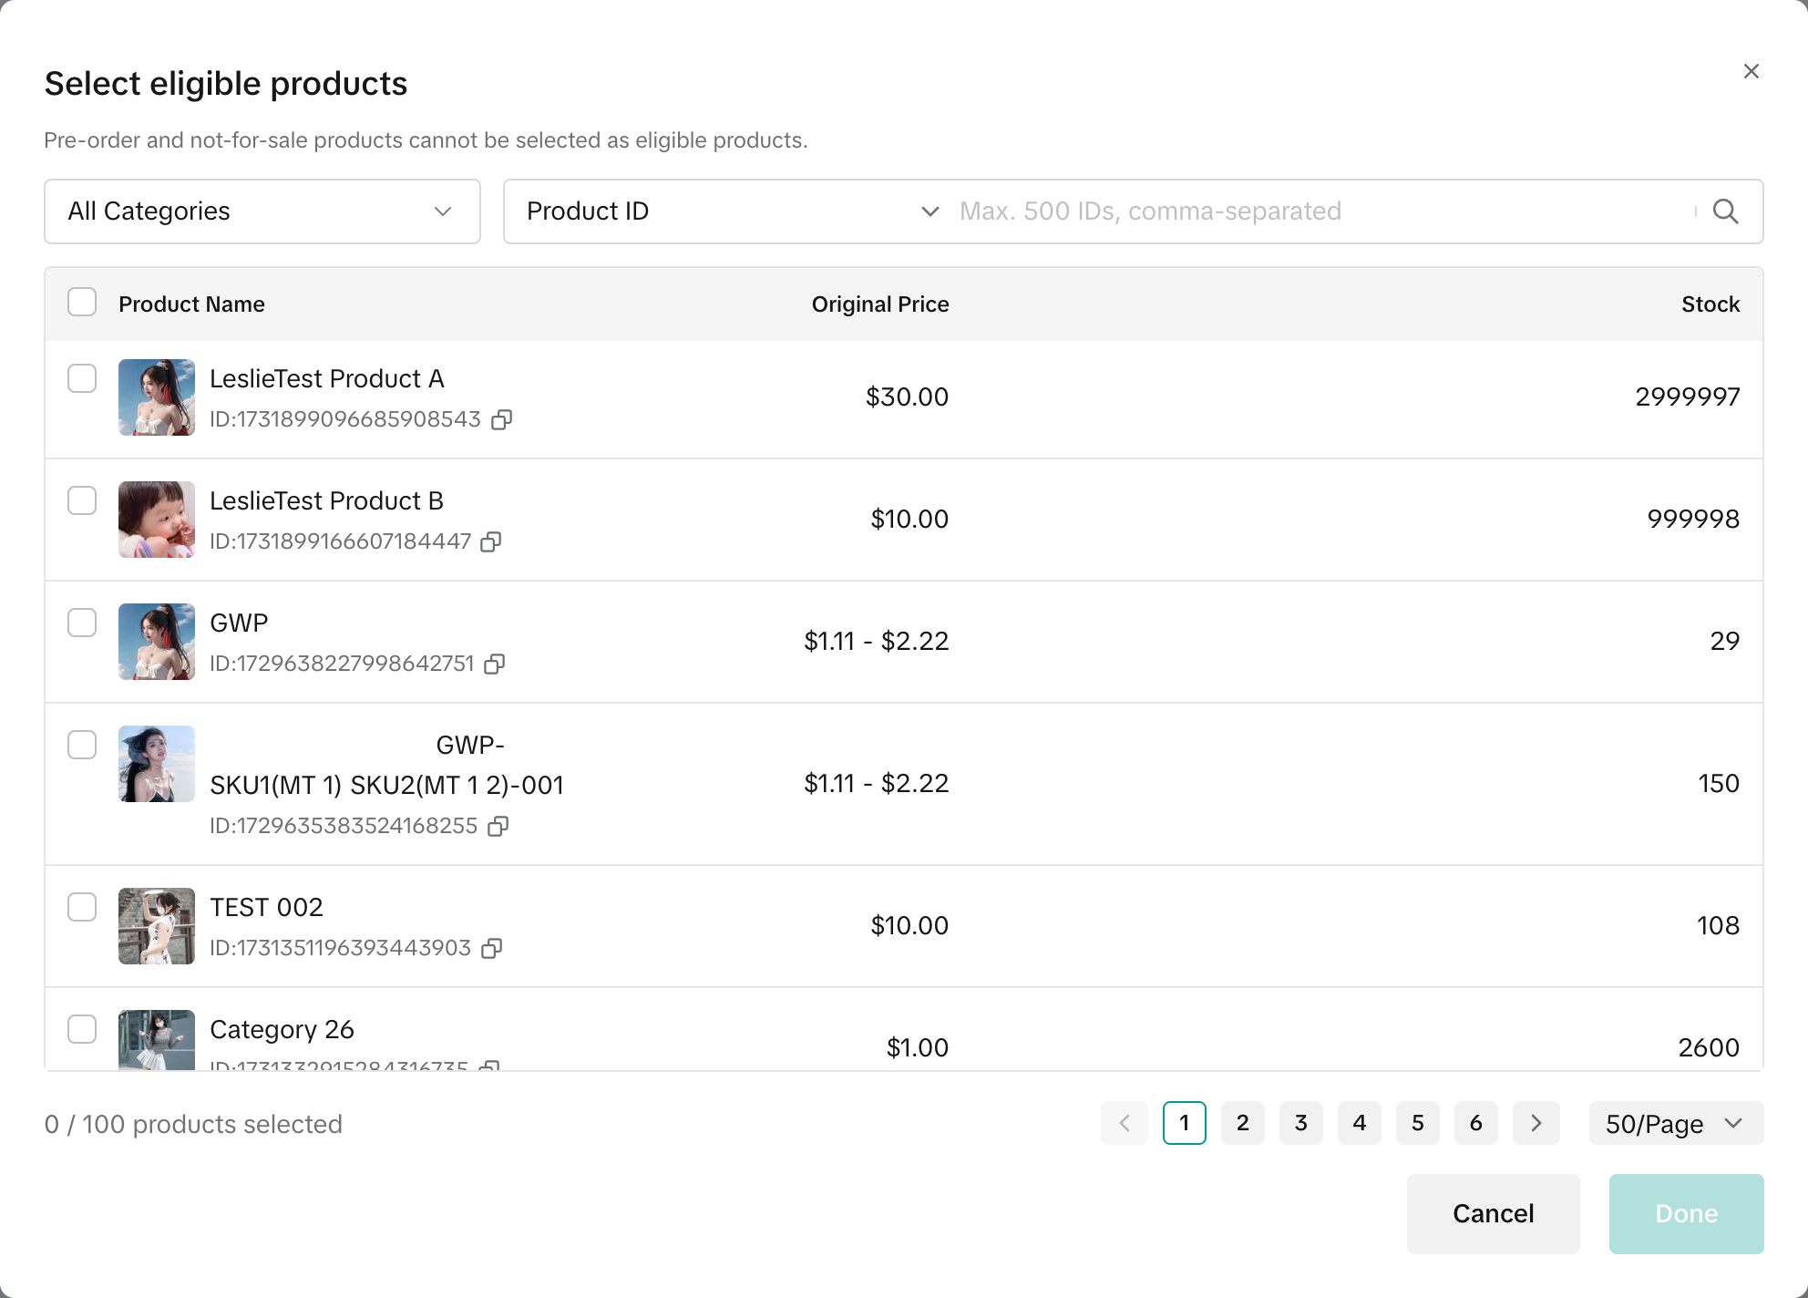Click the search magnifier icon
The height and width of the screenshot is (1298, 1808).
[1725, 211]
